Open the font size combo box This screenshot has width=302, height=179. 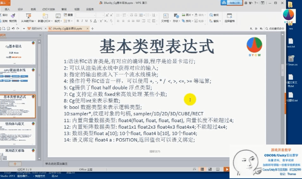(100, 15)
